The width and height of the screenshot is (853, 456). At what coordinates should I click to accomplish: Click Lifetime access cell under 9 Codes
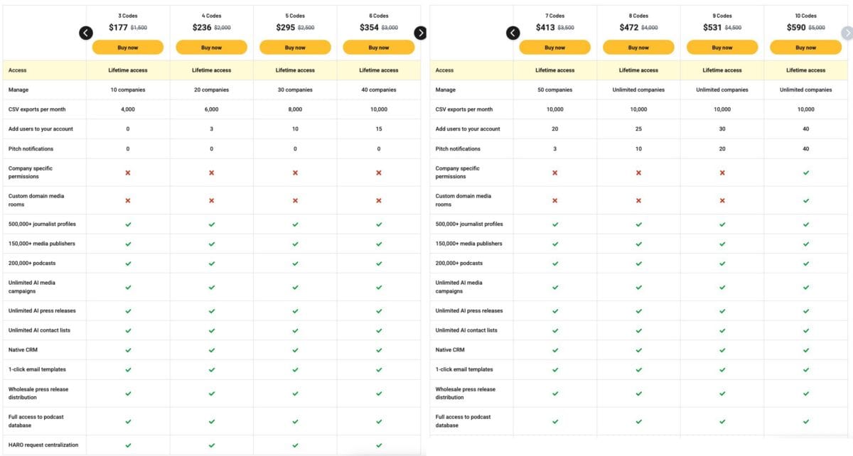[722, 70]
